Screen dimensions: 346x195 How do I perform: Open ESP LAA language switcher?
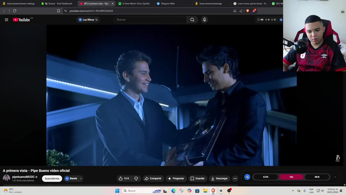click(x=311, y=191)
